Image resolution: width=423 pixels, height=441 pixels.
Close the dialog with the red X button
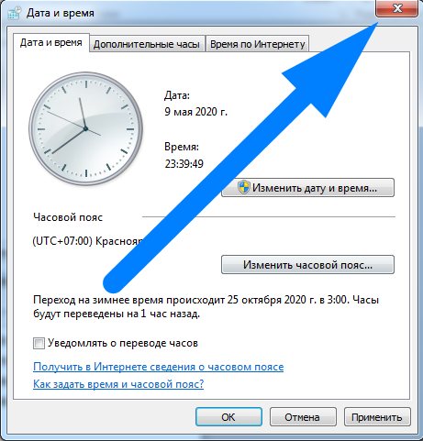point(396,8)
